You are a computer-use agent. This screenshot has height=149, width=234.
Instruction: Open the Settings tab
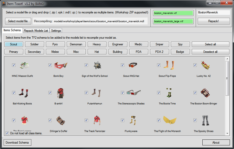pos(56,30)
